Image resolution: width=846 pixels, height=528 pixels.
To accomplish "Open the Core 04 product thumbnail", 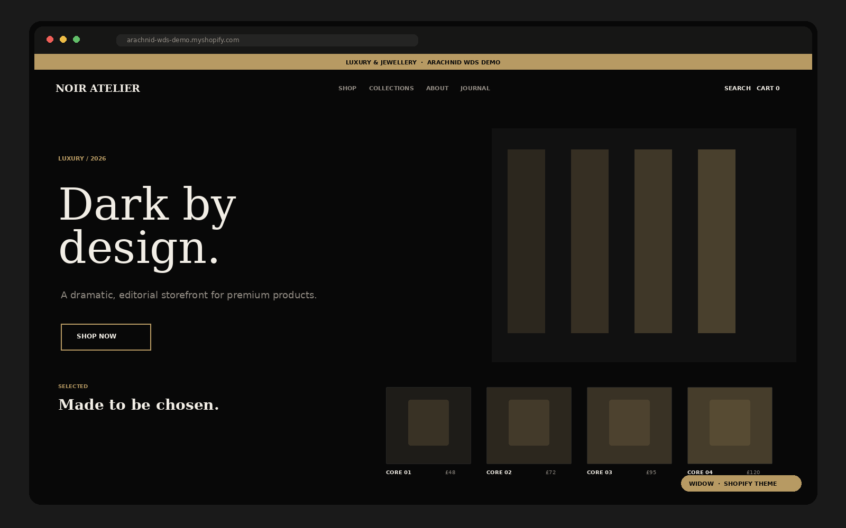I will [730, 426].
